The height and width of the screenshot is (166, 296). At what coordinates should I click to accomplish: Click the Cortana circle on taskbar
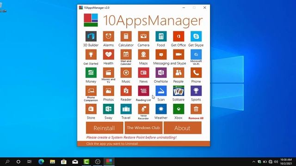click(x=18, y=162)
